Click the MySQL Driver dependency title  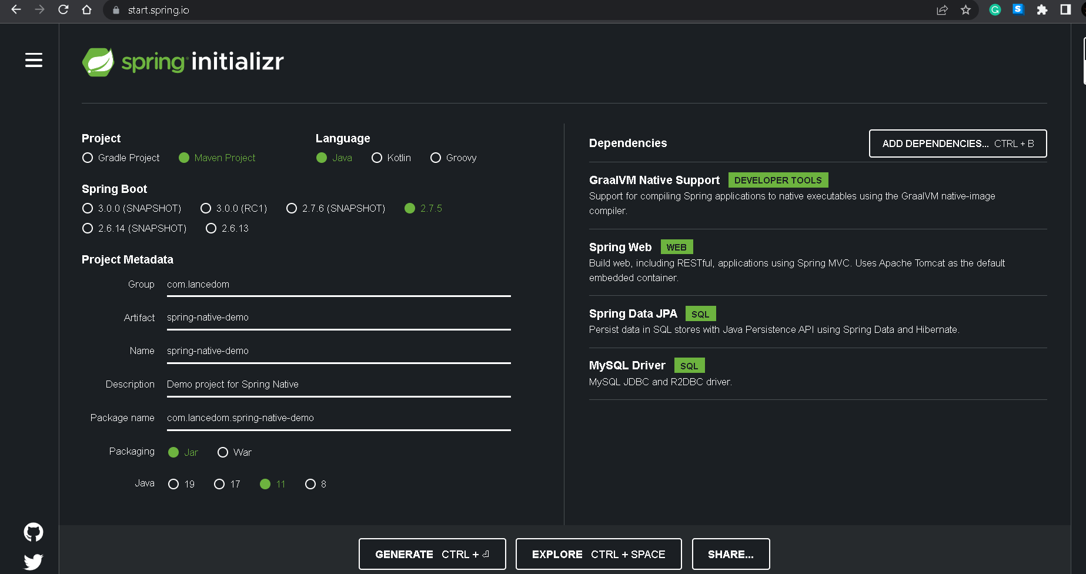click(627, 365)
